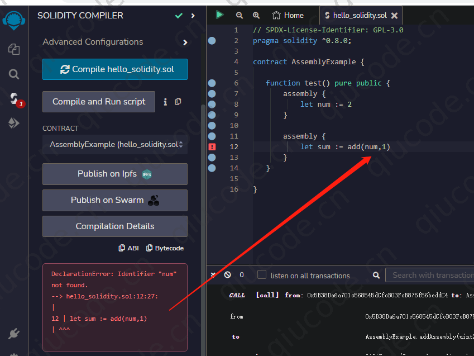
Task: Collapse the terminal panel chevron
Action: 213,274
